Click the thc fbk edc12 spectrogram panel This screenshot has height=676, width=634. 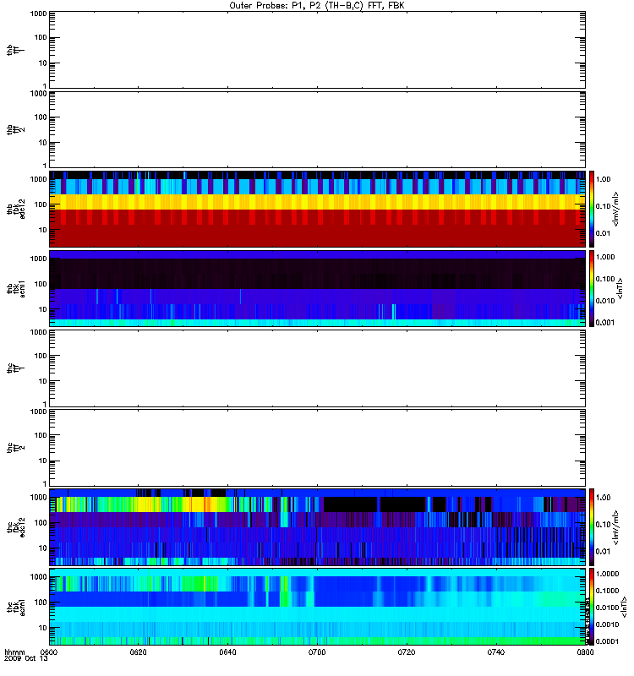[x=318, y=526]
